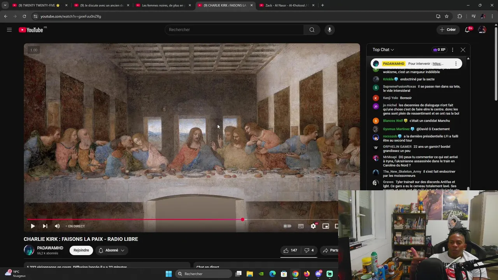This screenshot has width=498, height=280.
Task: Play the live video
Action: [x=33, y=226]
